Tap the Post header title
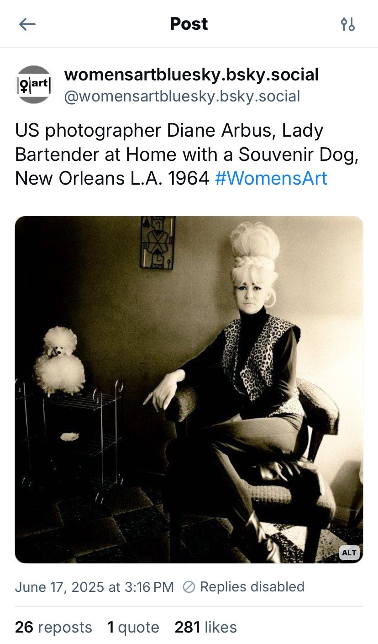378x644 pixels. click(x=189, y=24)
